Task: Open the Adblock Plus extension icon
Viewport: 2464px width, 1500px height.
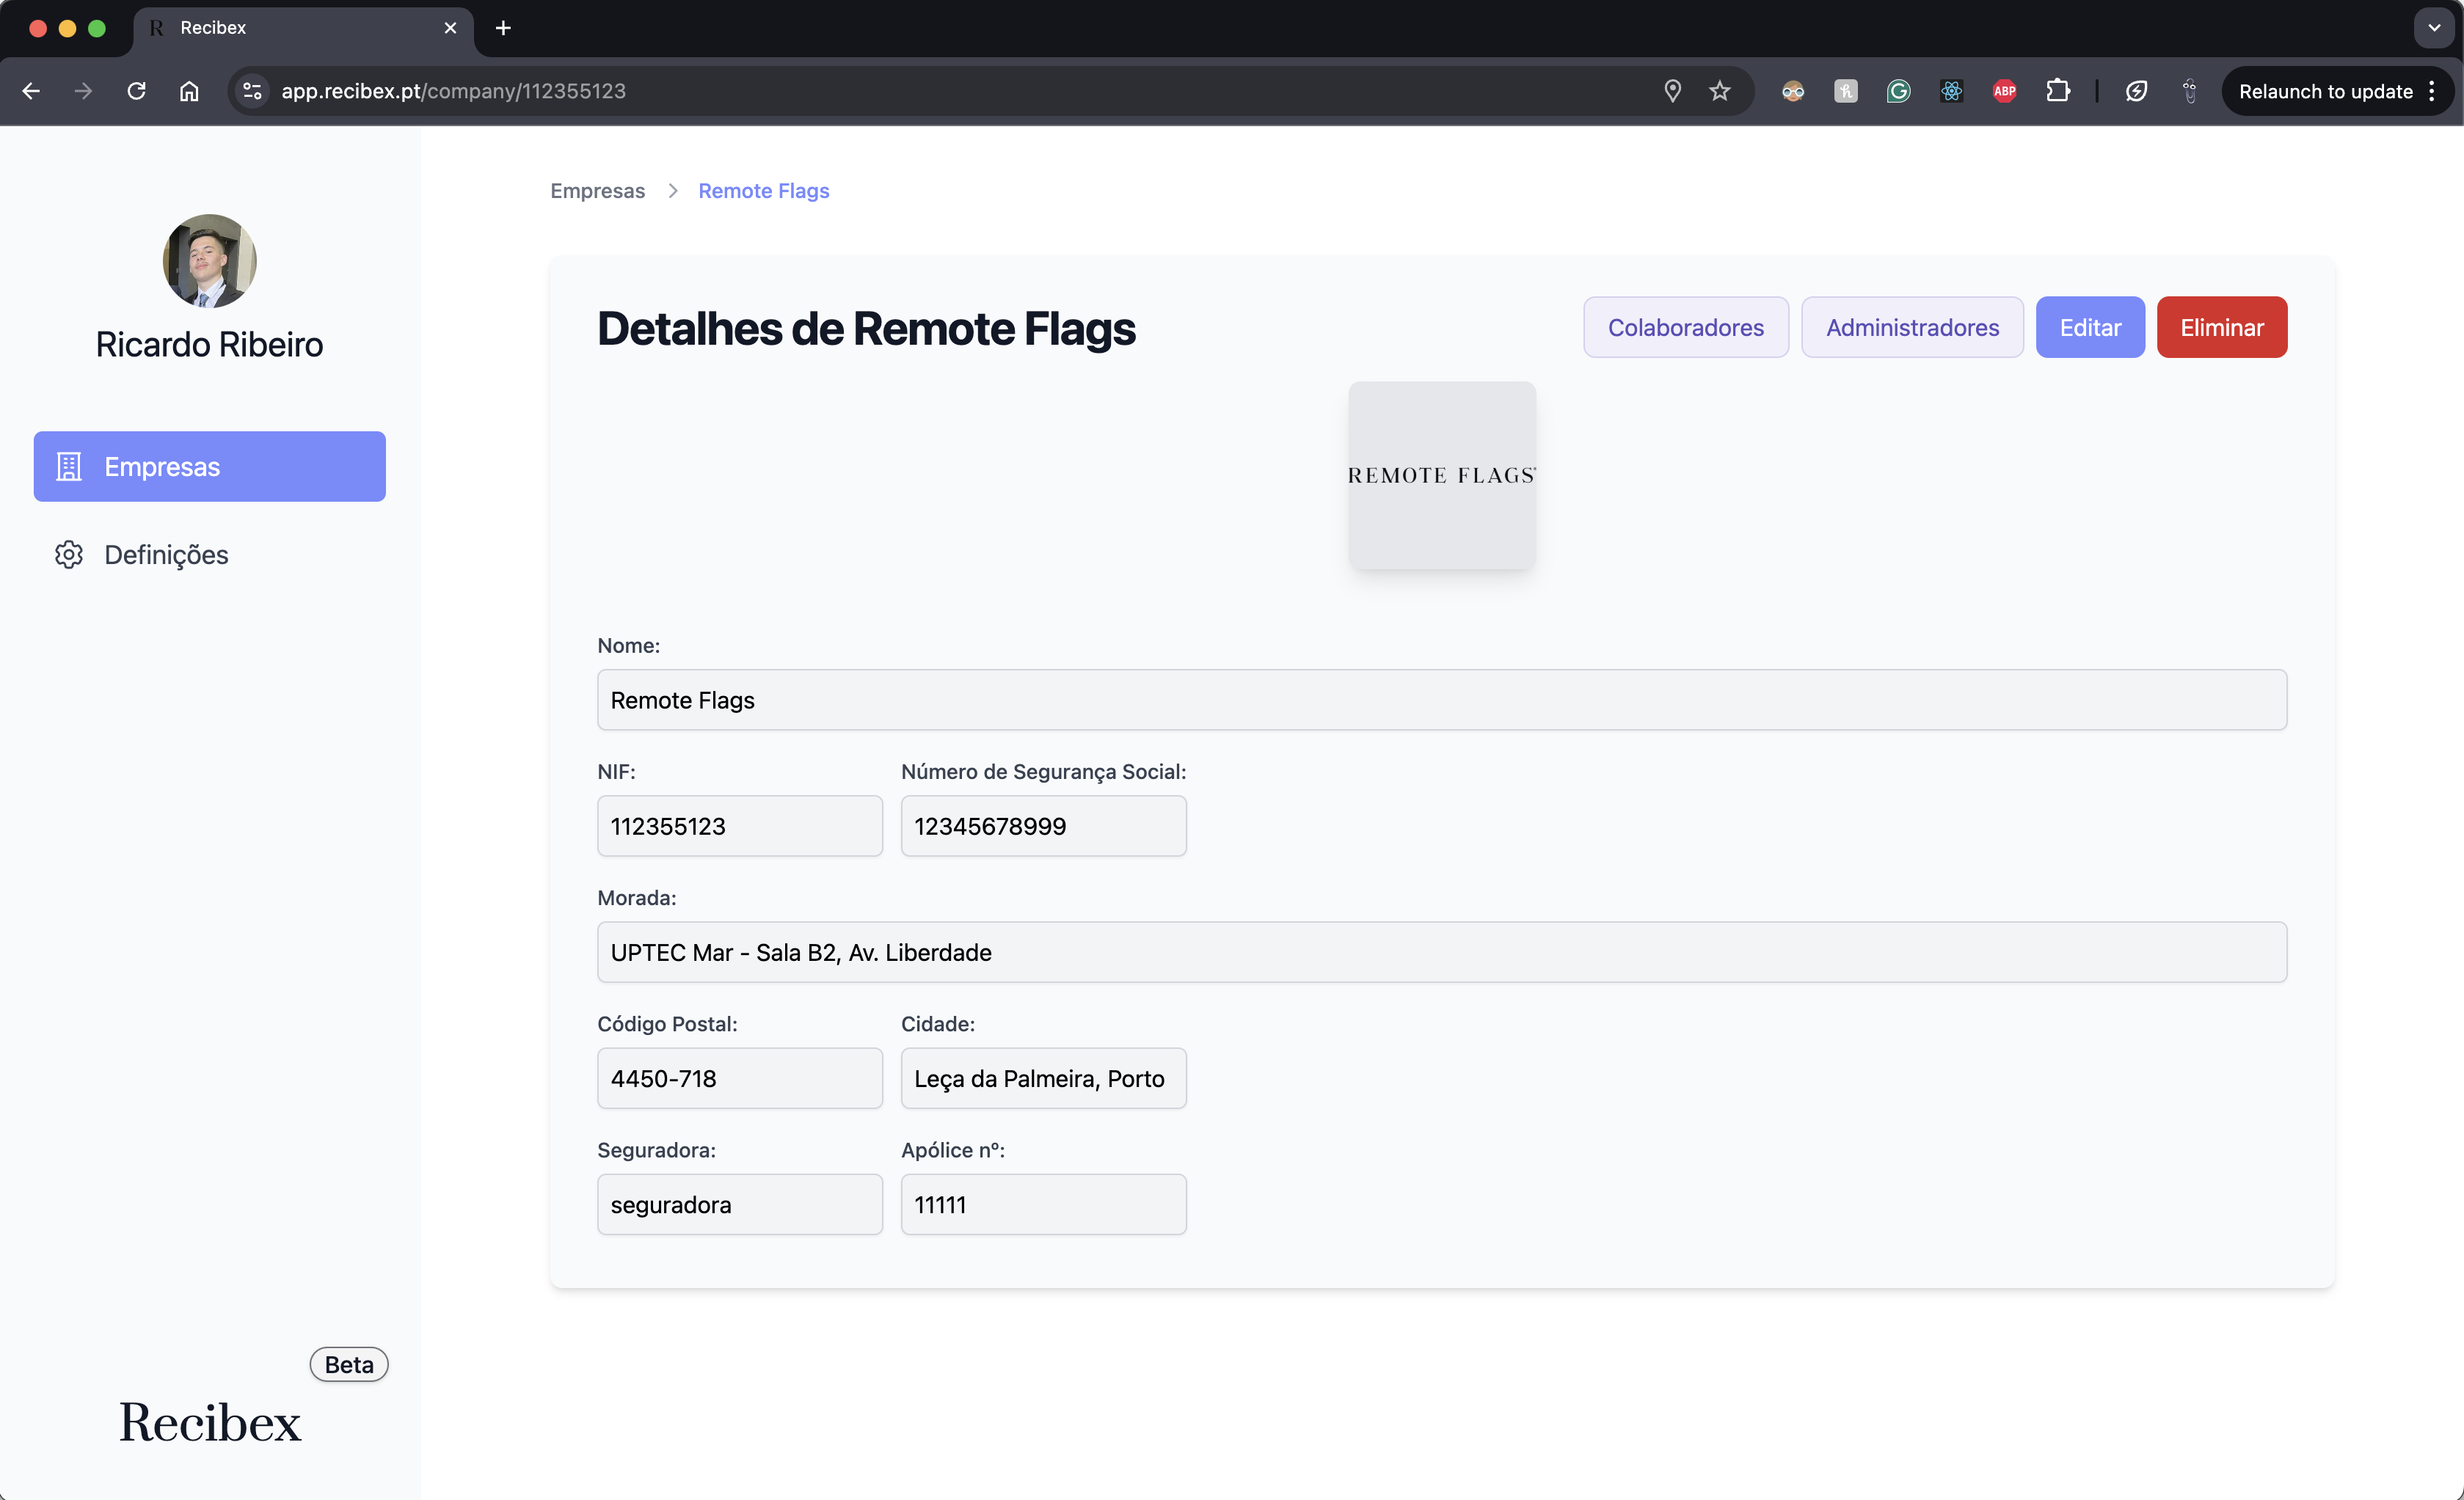Action: 2004,91
